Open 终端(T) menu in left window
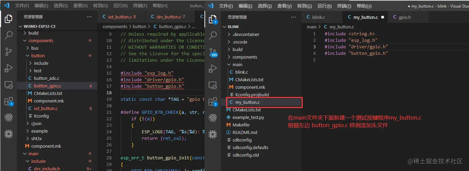The height and width of the screenshot is (171, 469). (140, 6)
